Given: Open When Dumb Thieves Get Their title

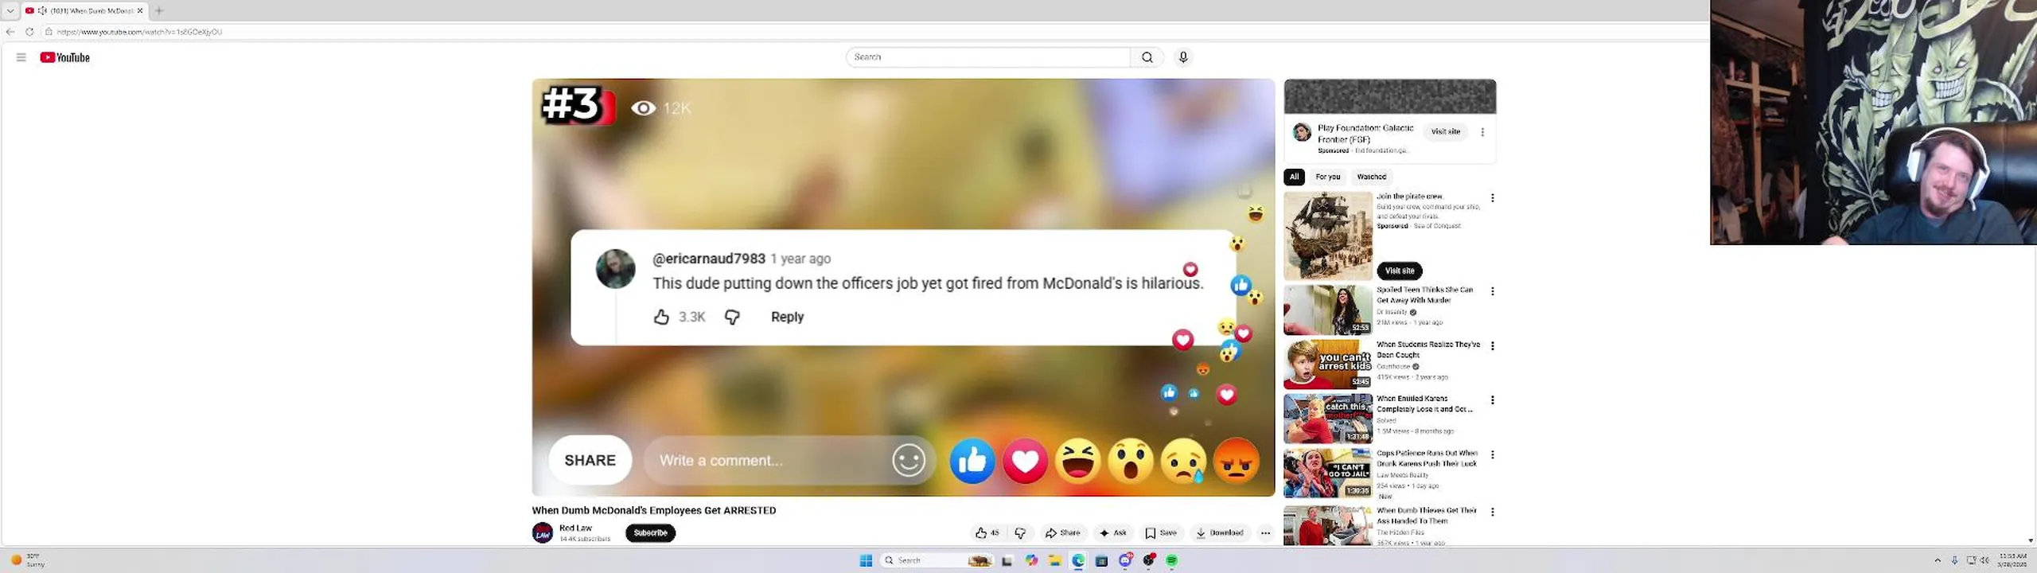Looking at the screenshot, I should point(1426,516).
